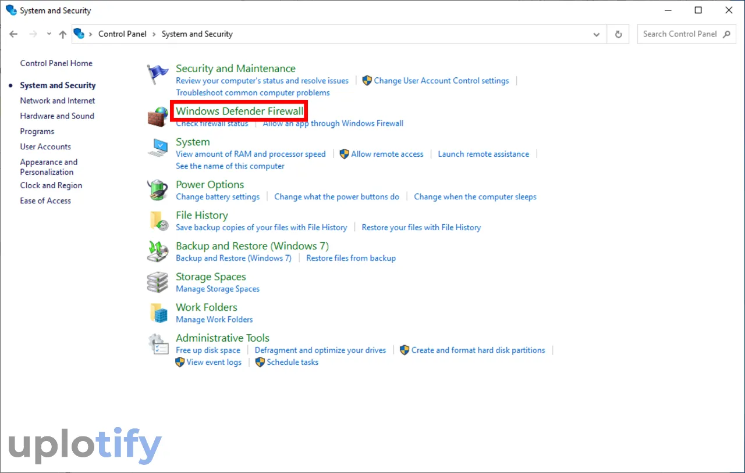Click Restore files from backup link
The height and width of the screenshot is (473, 745).
351,258
